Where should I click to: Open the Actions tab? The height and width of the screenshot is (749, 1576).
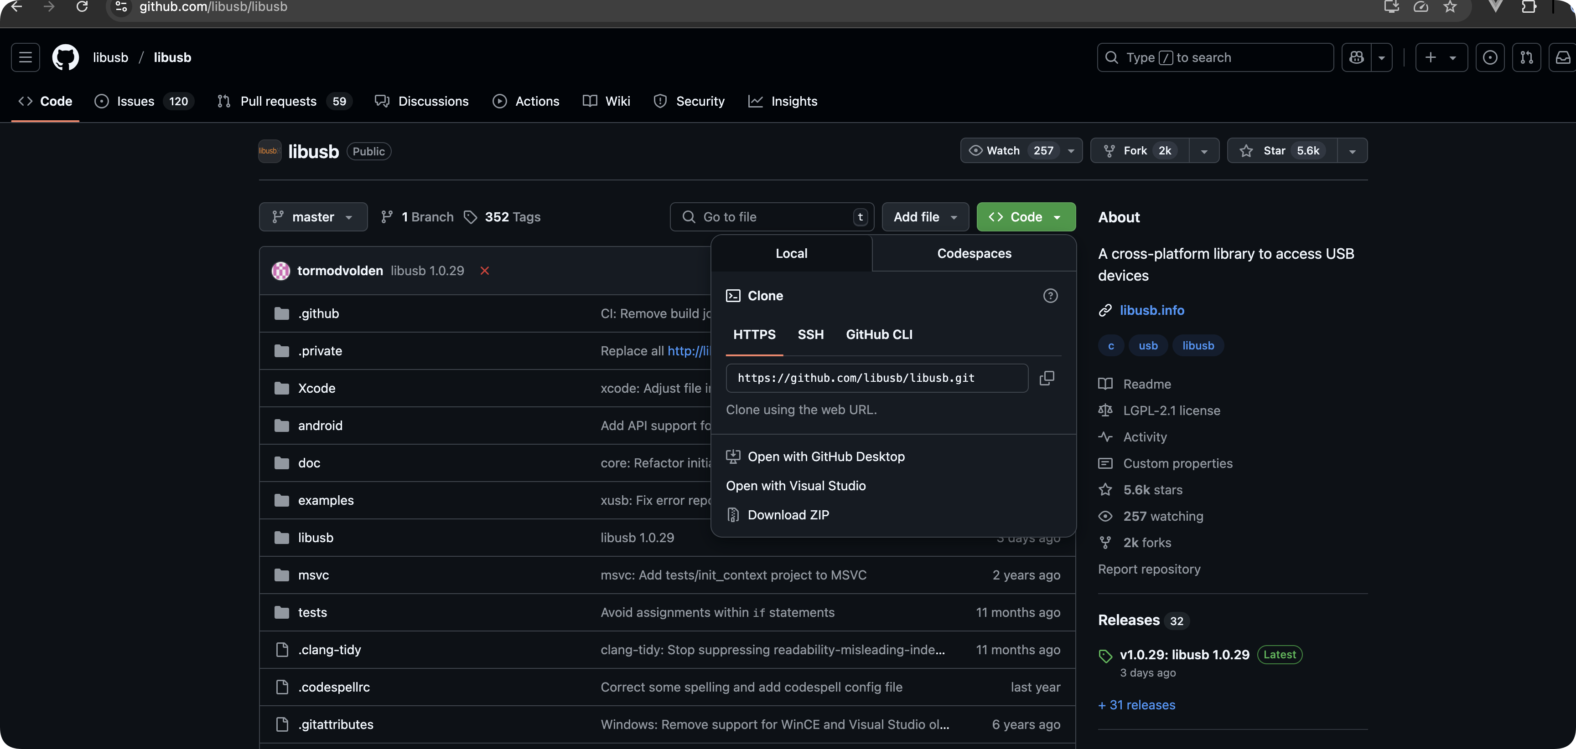coord(525,102)
